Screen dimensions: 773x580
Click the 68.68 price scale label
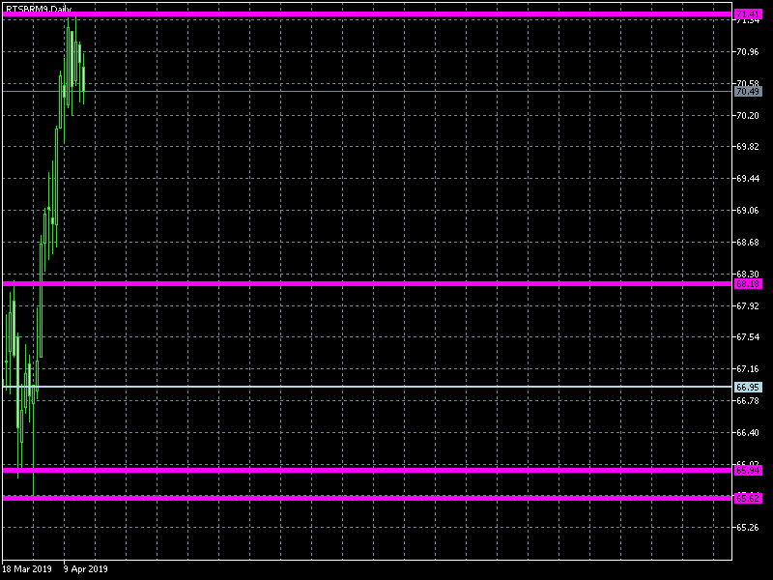747,243
